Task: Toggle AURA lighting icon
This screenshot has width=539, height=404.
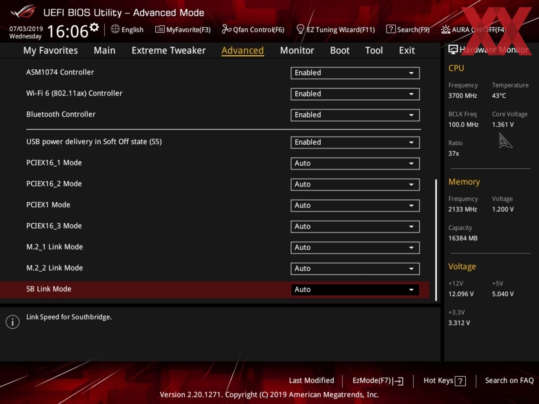Action: pyautogui.click(x=445, y=29)
